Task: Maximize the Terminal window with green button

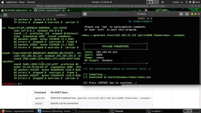Action: coord(195,14)
